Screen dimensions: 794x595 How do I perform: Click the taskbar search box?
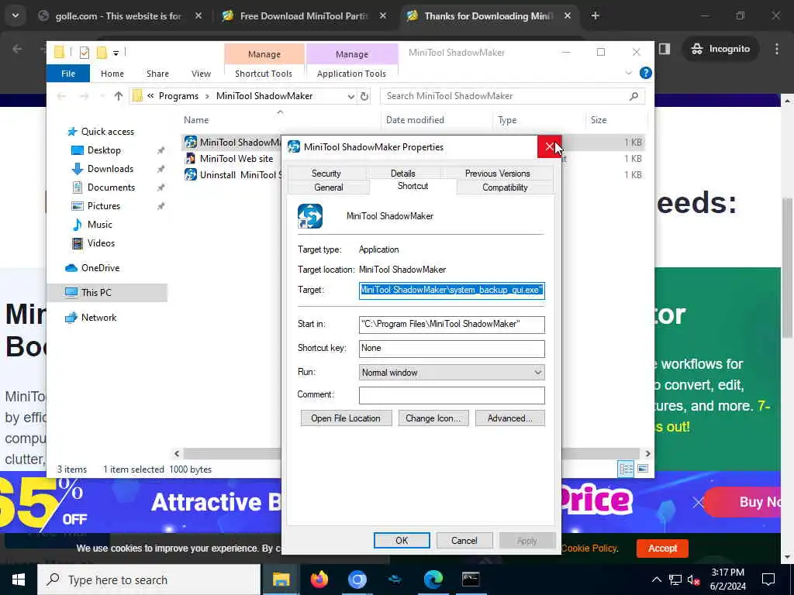coord(150,580)
